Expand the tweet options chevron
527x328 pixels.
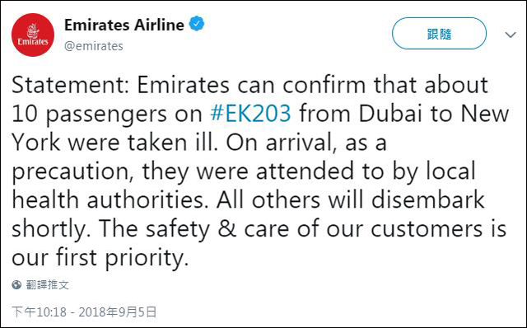511,35
